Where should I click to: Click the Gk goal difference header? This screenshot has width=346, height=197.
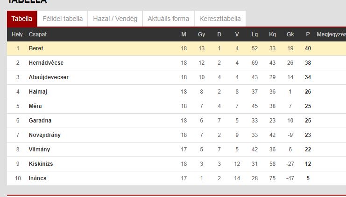290,34
